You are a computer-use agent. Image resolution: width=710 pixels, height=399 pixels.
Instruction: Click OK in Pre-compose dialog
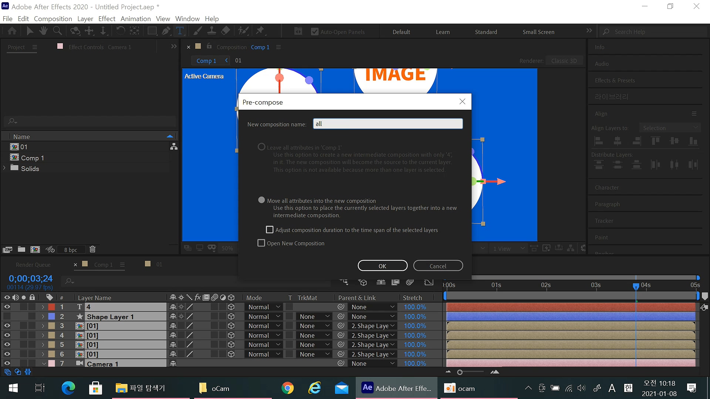point(382,266)
